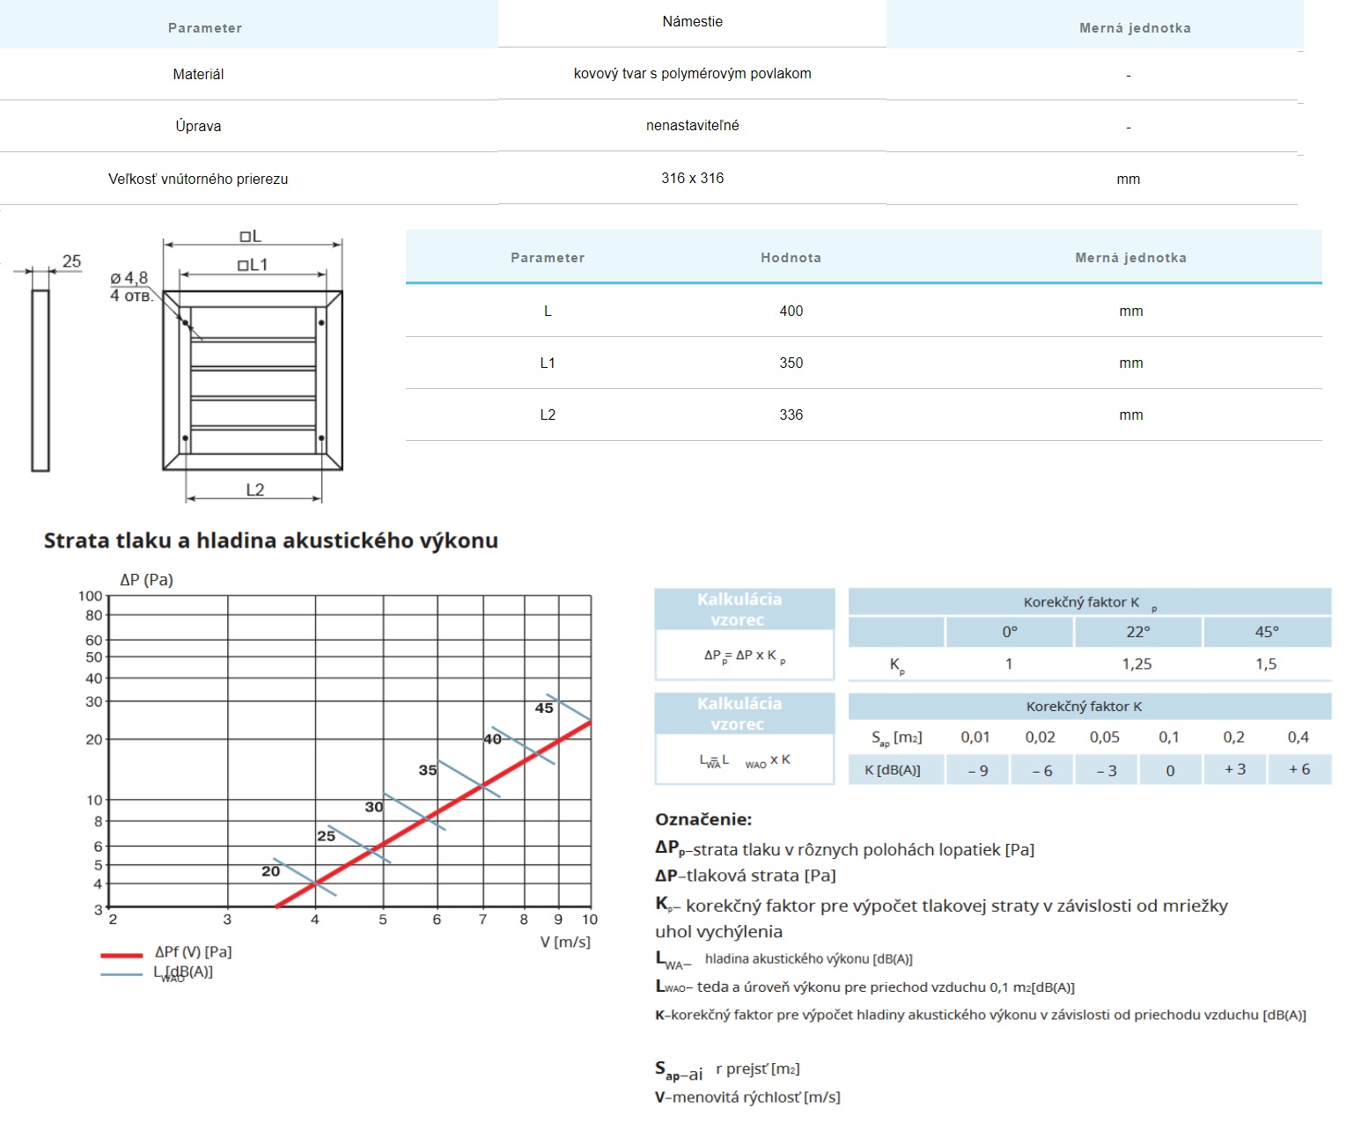Click the 'Označenie:' heading
The height and width of the screenshot is (1130, 1361).
703,819
